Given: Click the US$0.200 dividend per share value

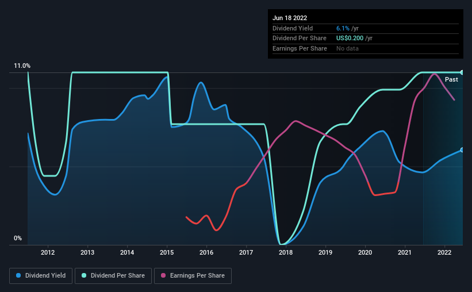Looking at the screenshot, I should (x=350, y=39).
